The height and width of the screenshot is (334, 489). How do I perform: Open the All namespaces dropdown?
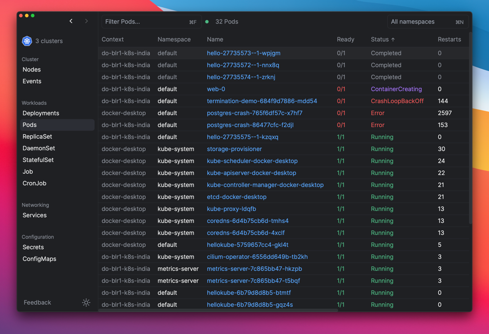tap(427, 22)
